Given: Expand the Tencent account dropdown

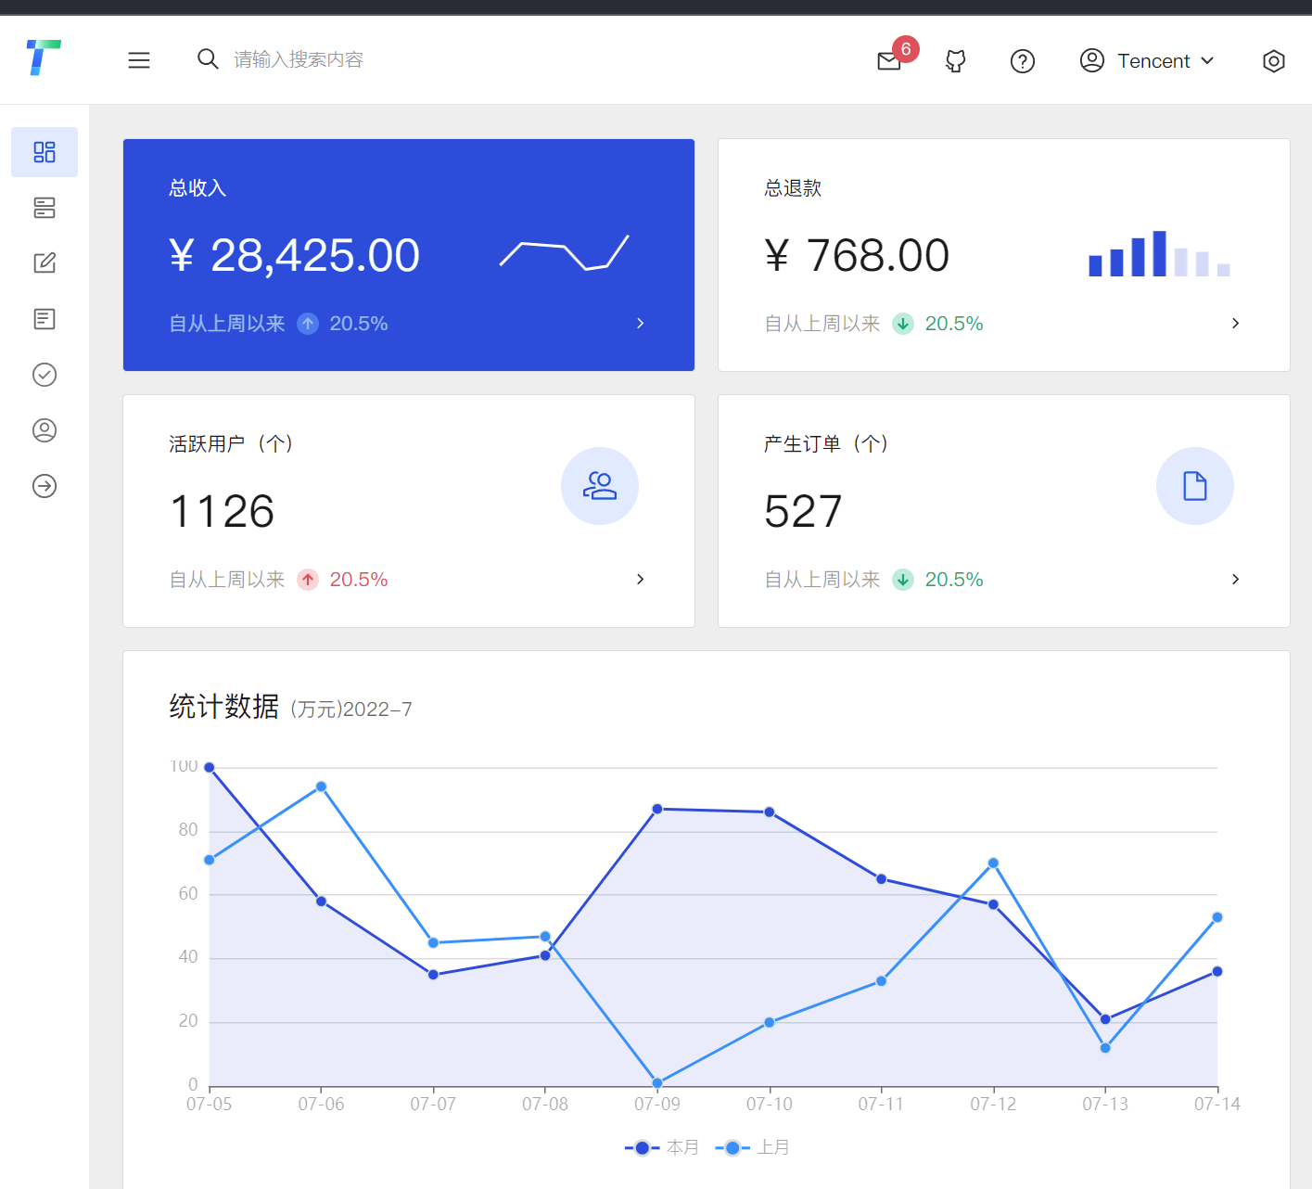Looking at the screenshot, I should pyautogui.click(x=1207, y=60).
